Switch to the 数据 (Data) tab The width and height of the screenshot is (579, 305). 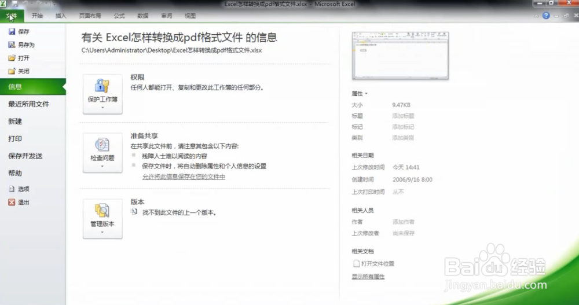(143, 16)
